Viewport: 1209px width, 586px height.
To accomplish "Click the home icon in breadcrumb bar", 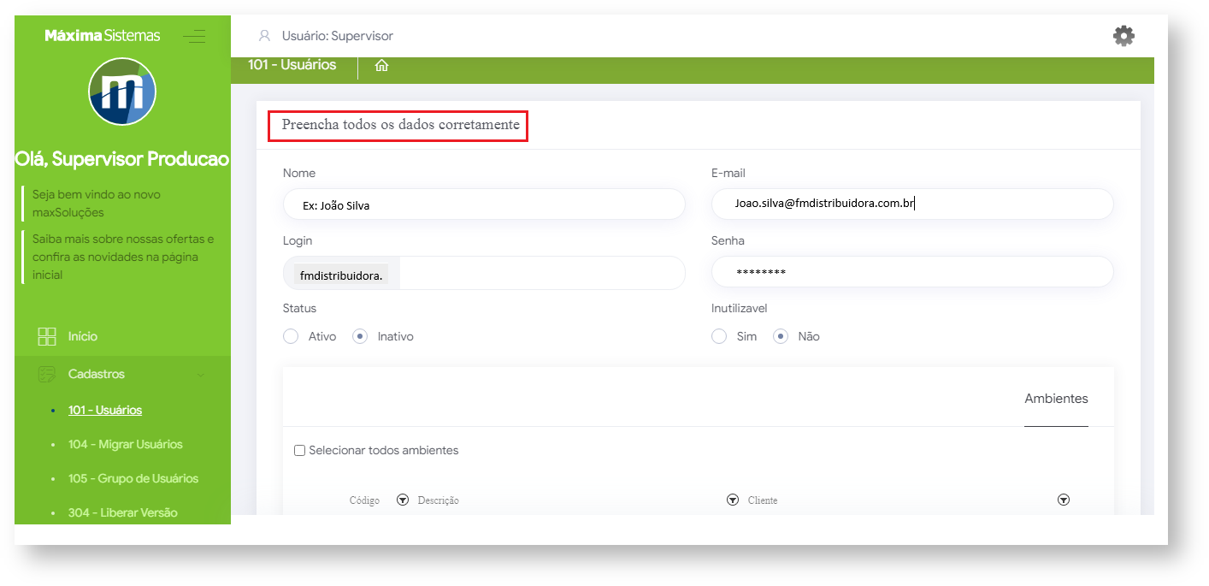I will 381,66.
